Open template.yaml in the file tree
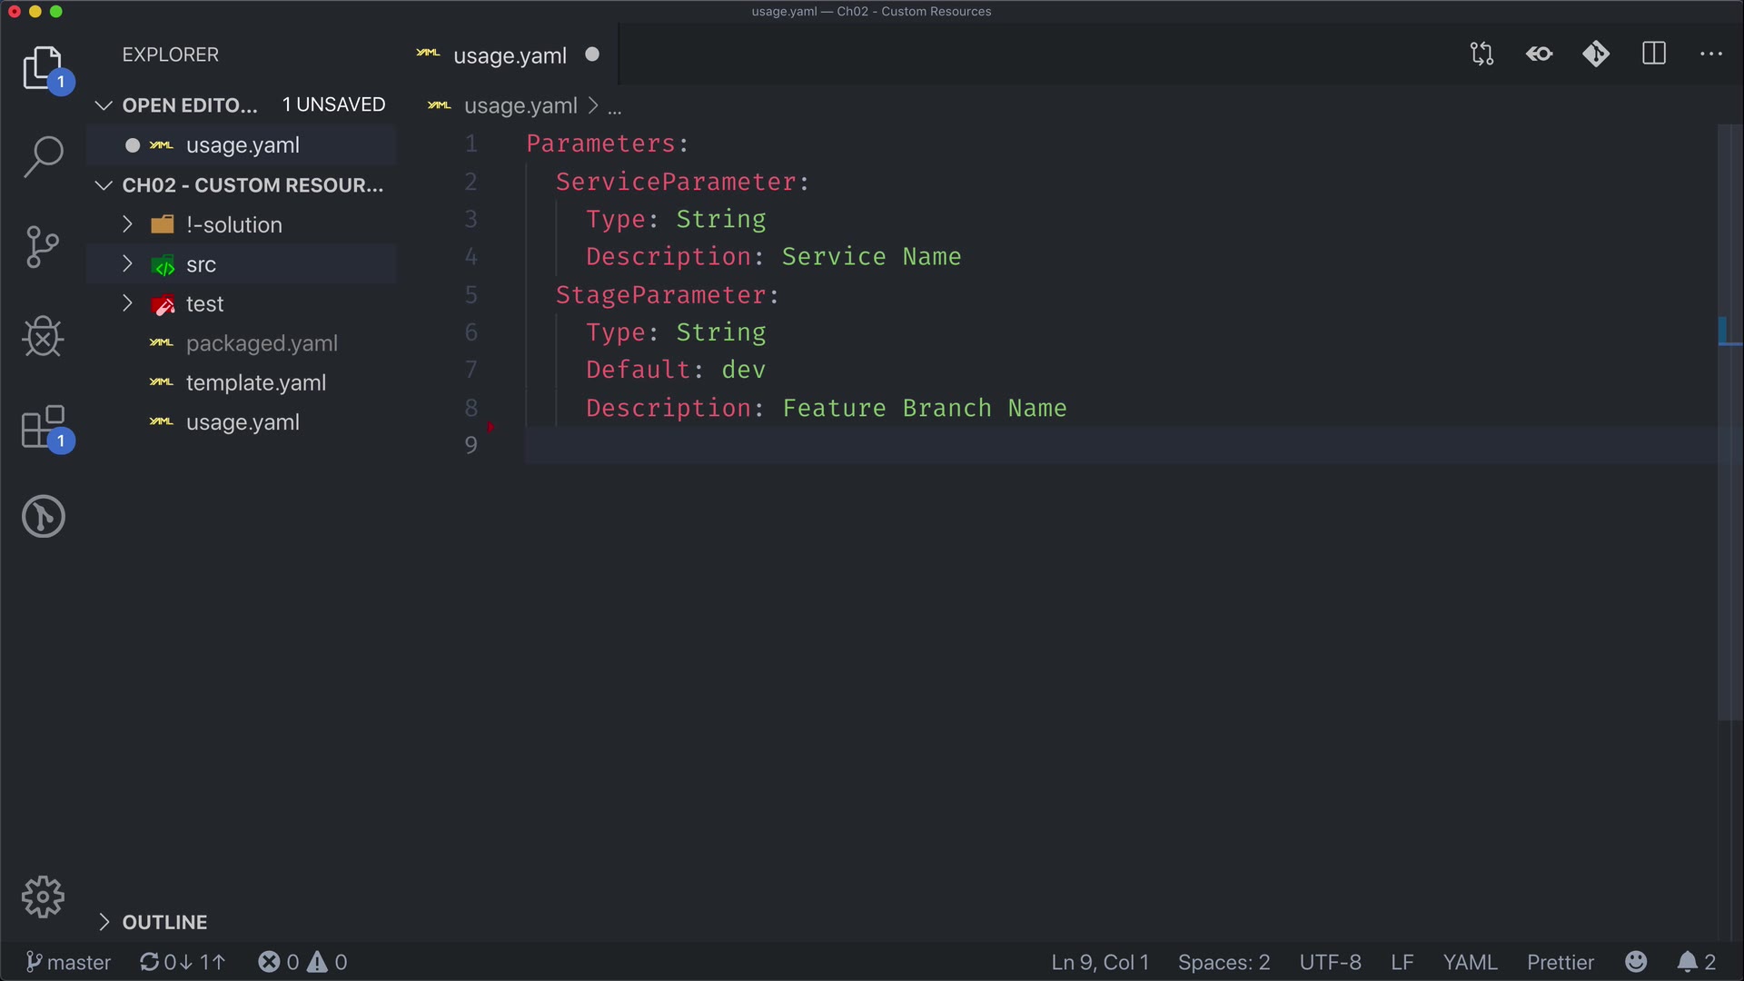1744x981 pixels. (x=255, y=383)
